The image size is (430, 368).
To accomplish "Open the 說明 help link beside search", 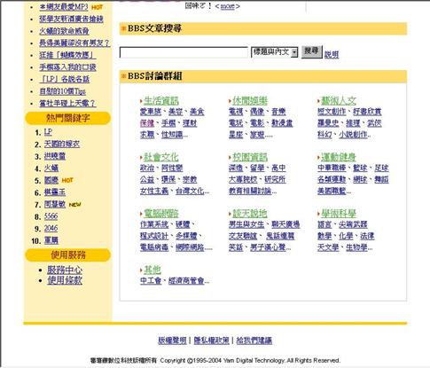I will (x=332, y=54).
